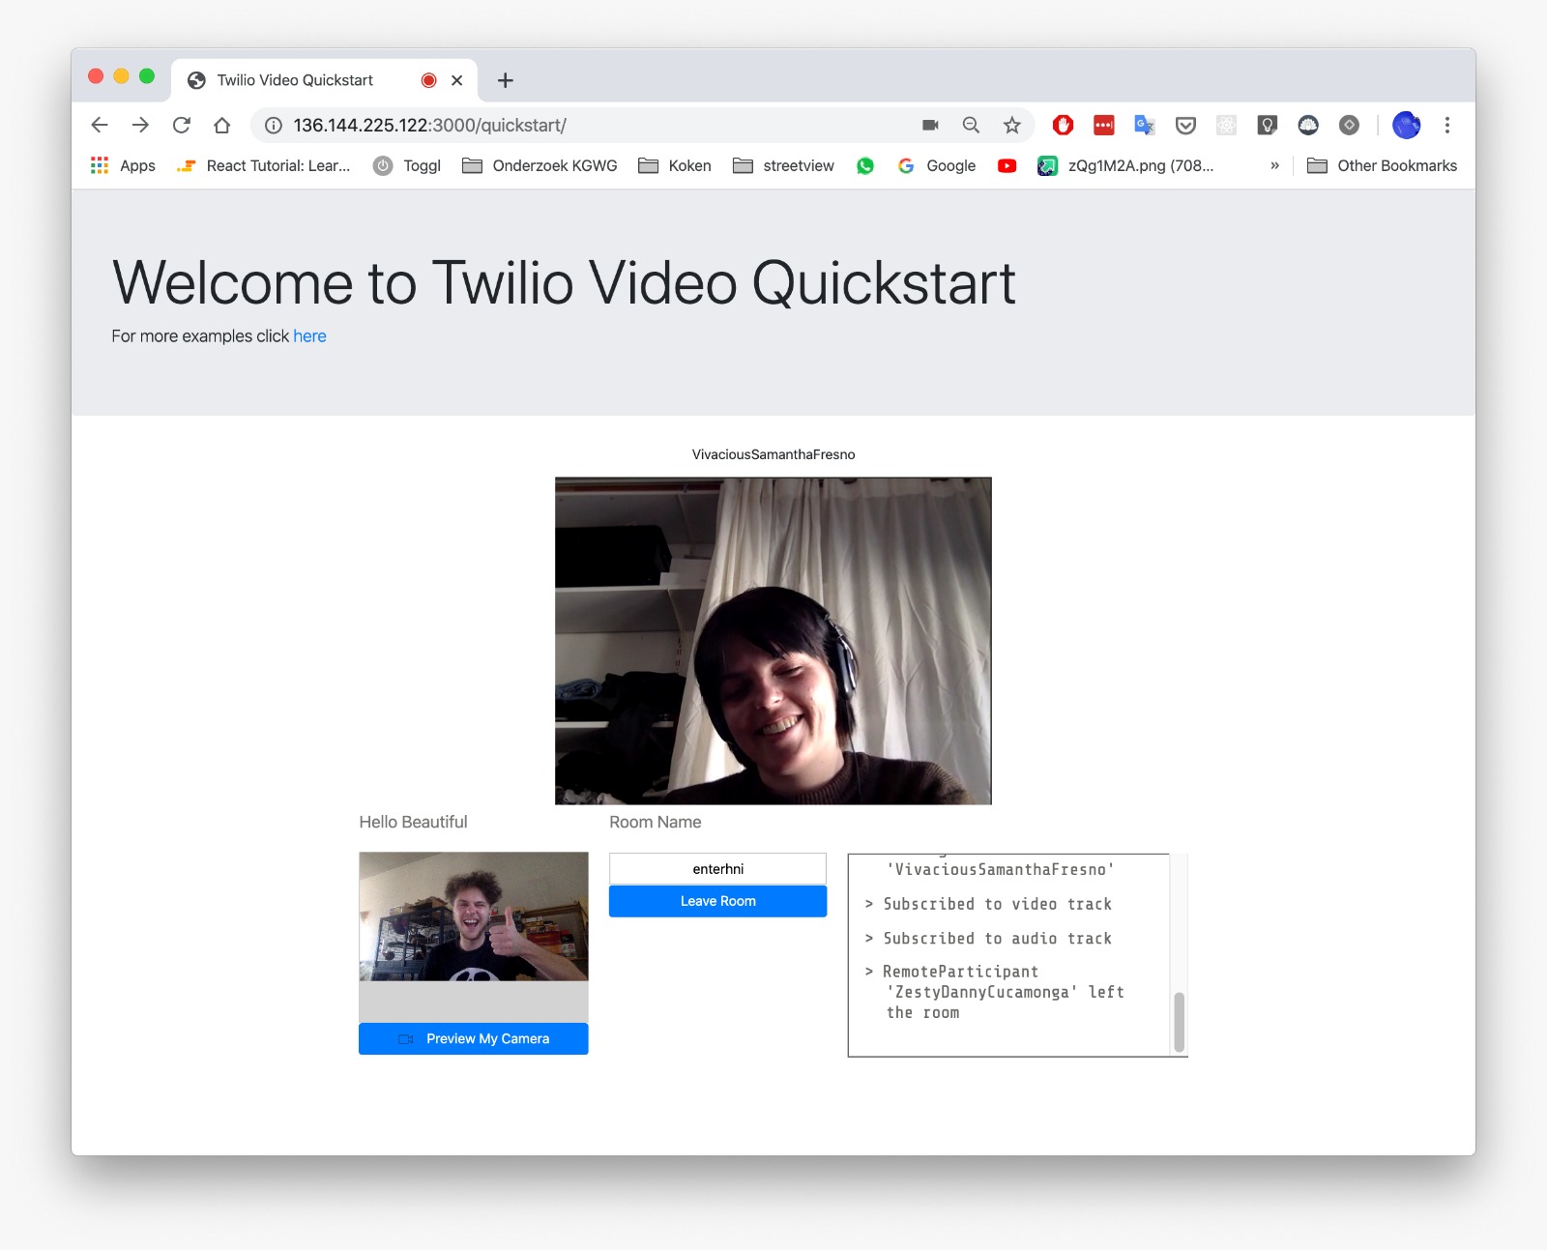
Task: Click the Preview My Camera button
Action: pos(474,1038)
